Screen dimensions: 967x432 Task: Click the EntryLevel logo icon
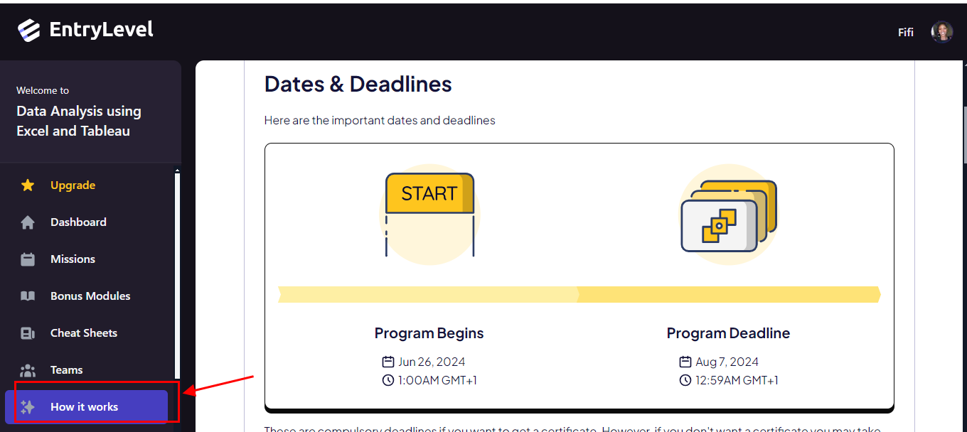click(x=29, y=30)
